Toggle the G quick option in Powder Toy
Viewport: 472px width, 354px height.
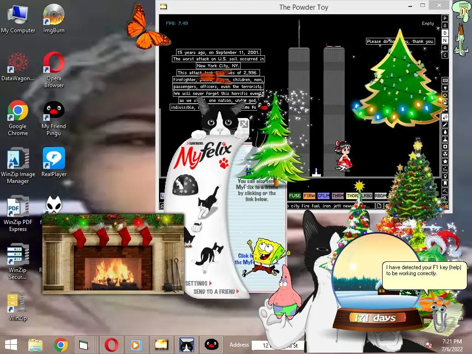[x=445, y=26]
